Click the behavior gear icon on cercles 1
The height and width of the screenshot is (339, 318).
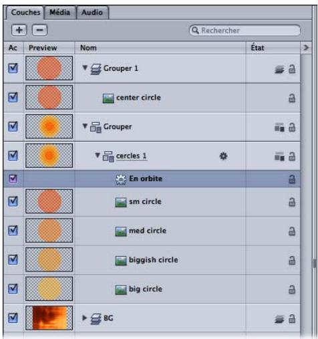(223, 156)
